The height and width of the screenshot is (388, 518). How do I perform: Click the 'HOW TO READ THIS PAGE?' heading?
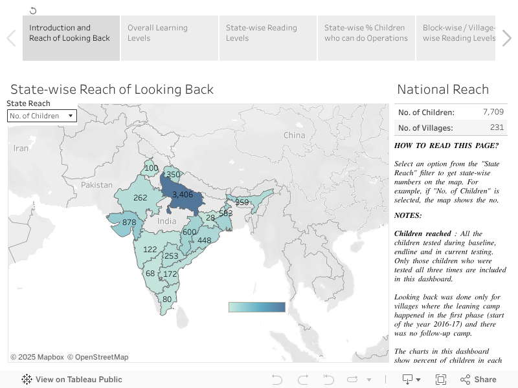446,145
